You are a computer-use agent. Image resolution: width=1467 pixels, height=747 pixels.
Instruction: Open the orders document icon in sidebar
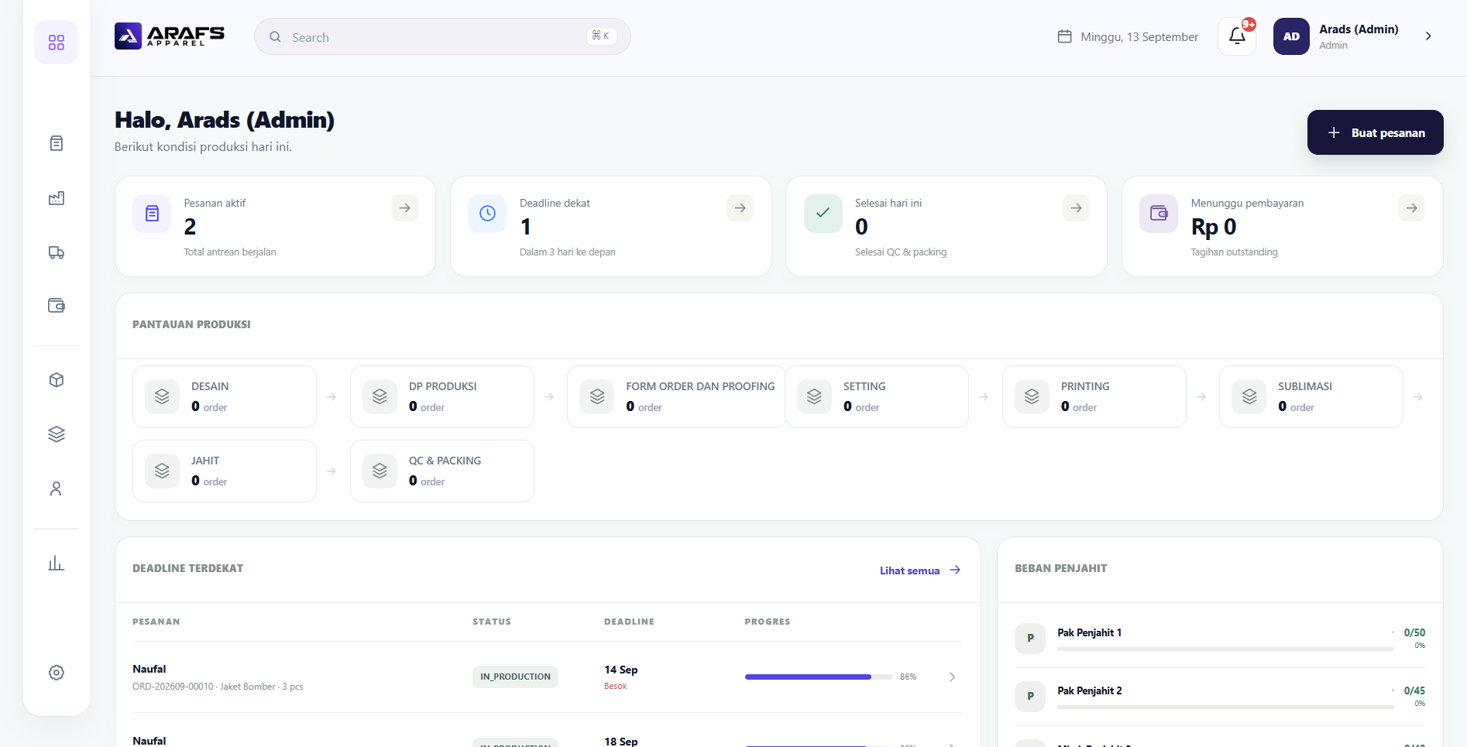[x=57, y=143]
